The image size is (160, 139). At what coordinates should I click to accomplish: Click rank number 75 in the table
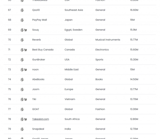9,89
